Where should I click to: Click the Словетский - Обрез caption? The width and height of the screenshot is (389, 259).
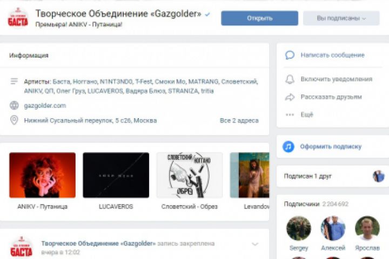coord(189,207)
